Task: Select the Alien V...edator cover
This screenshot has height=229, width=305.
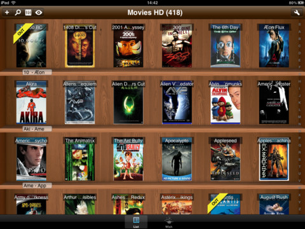Action: pyautogui.click(x=177, y=102)
